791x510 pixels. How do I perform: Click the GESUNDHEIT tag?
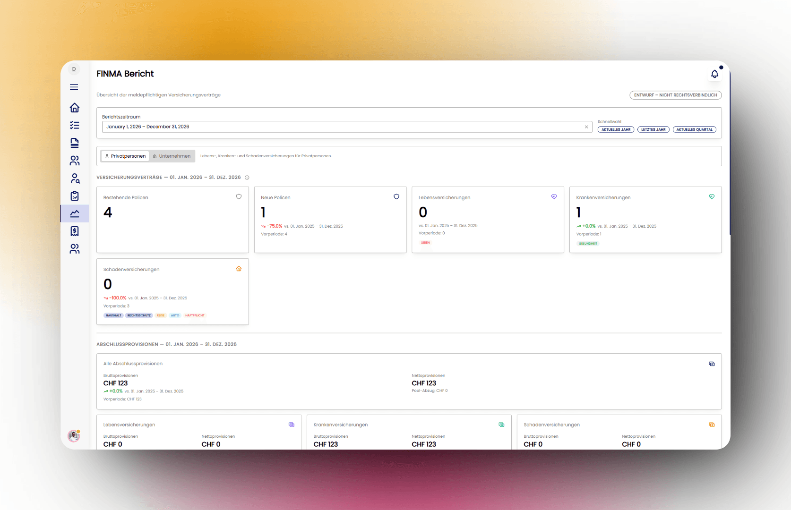pos(588,244)
